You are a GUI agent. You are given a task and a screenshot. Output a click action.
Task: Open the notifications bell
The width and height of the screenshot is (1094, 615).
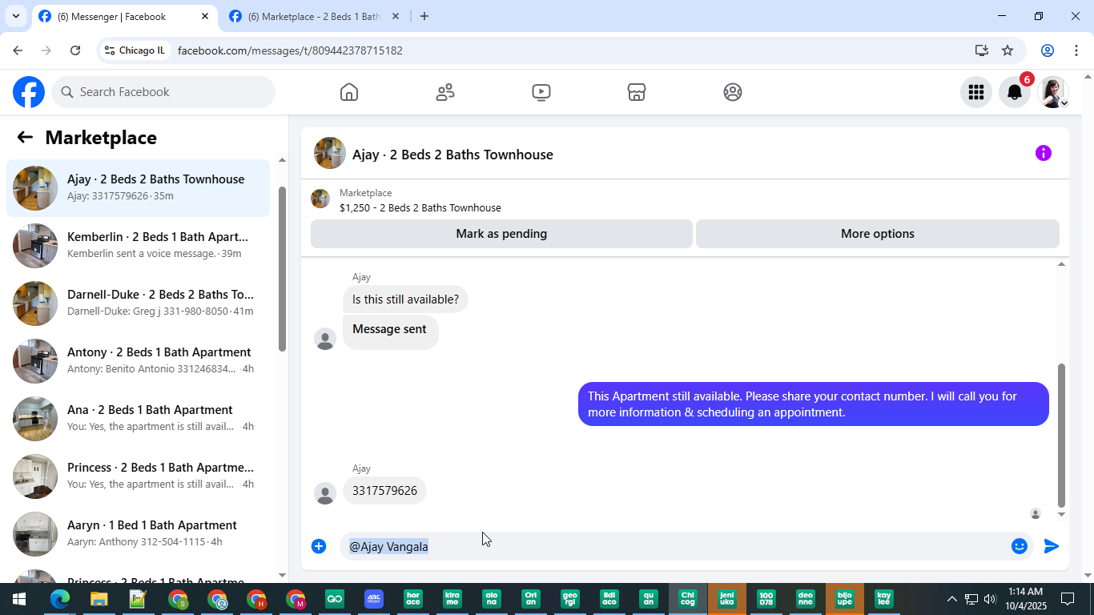pyautogui.click(x=1014, y=92)
